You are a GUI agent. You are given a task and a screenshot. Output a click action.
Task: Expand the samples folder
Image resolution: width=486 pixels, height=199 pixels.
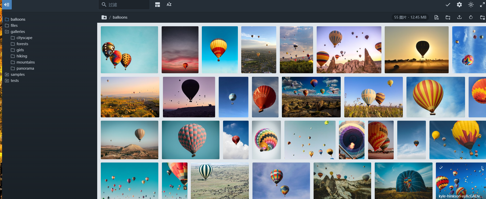click(7, 74)
